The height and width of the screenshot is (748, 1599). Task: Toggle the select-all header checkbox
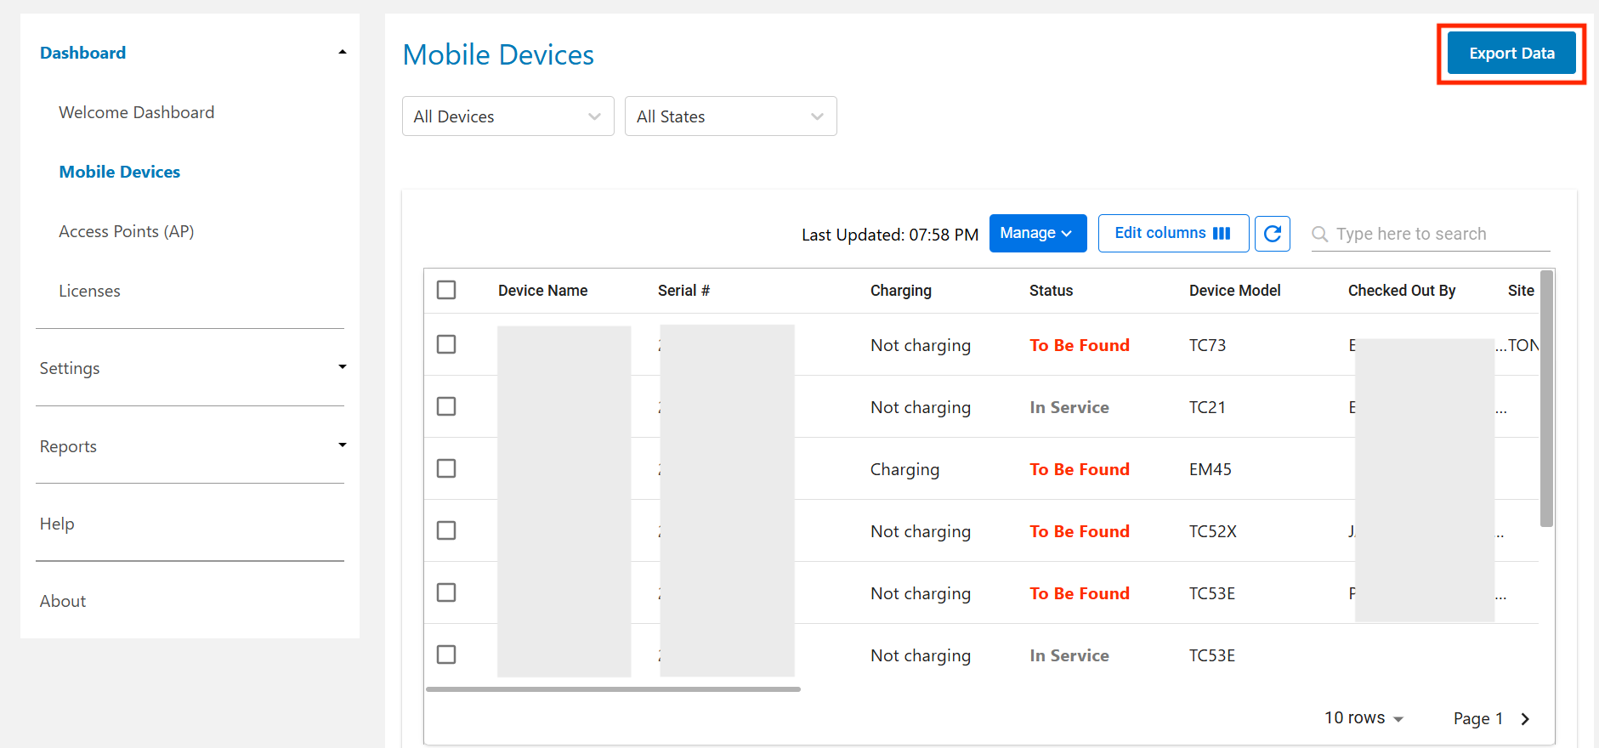pyautogui.click(x=446, y=291)
